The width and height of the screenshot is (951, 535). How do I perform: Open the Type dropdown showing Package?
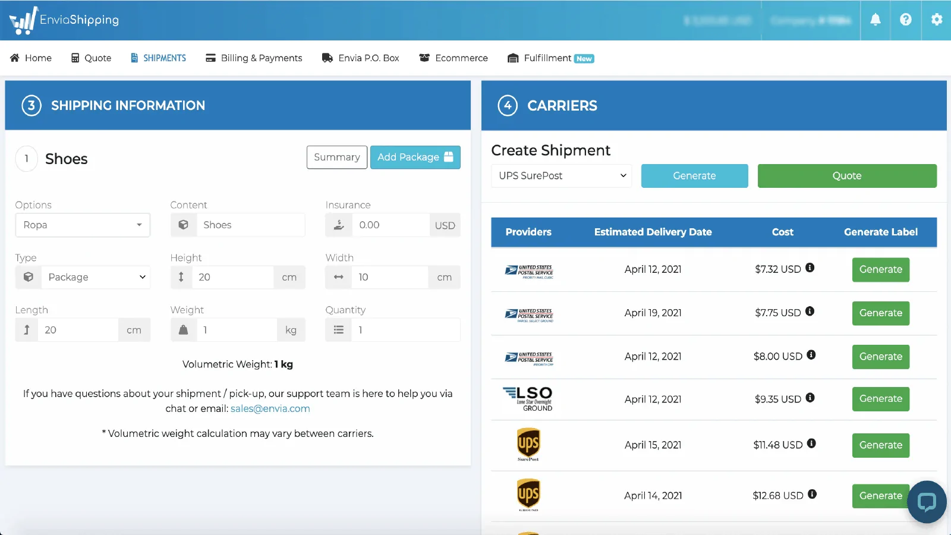tap(96, 277)
